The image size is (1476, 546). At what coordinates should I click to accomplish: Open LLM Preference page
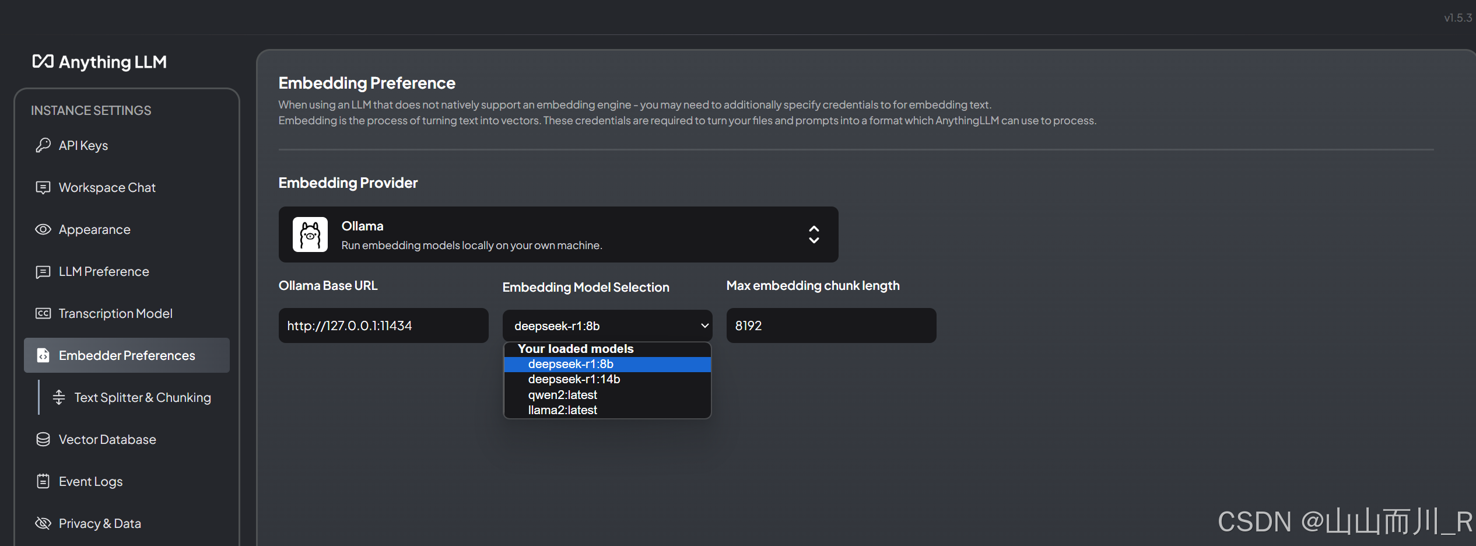(127, 271)
